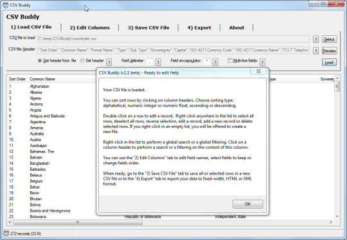Select the Botswana row

point(38,217)
